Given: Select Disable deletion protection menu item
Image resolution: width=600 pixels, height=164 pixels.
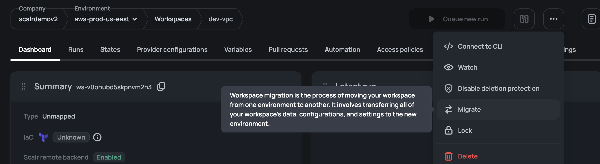Looking at the screenshot, I should [x=499, y=88].
